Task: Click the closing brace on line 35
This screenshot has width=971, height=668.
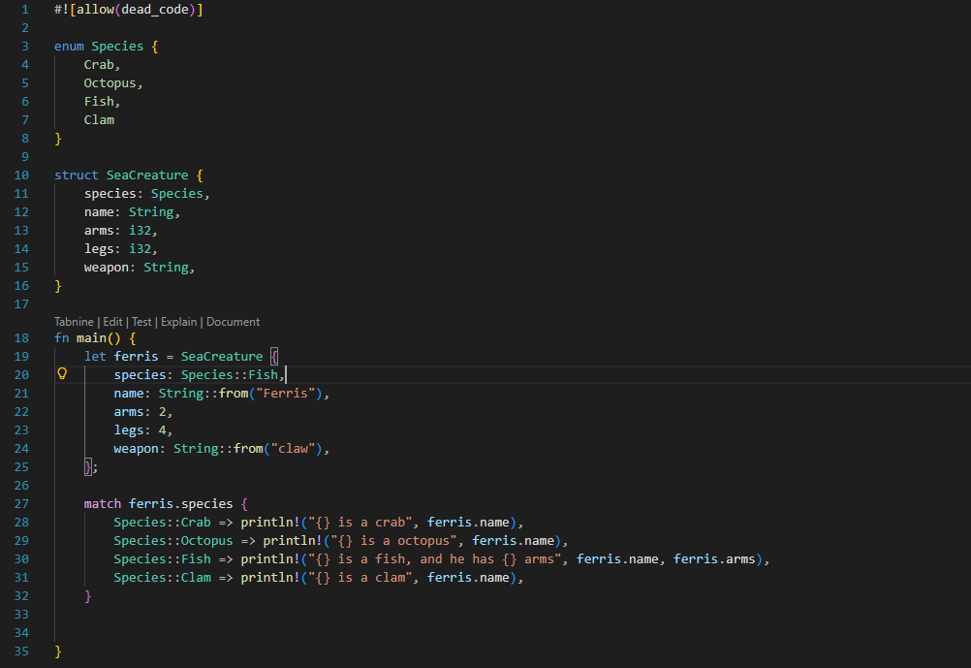Action: [x=57, y=652]
